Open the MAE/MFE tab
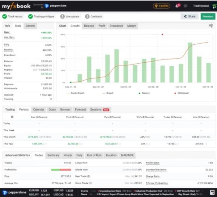The width and height of the screenshot is (217, 197). [127, 155]
